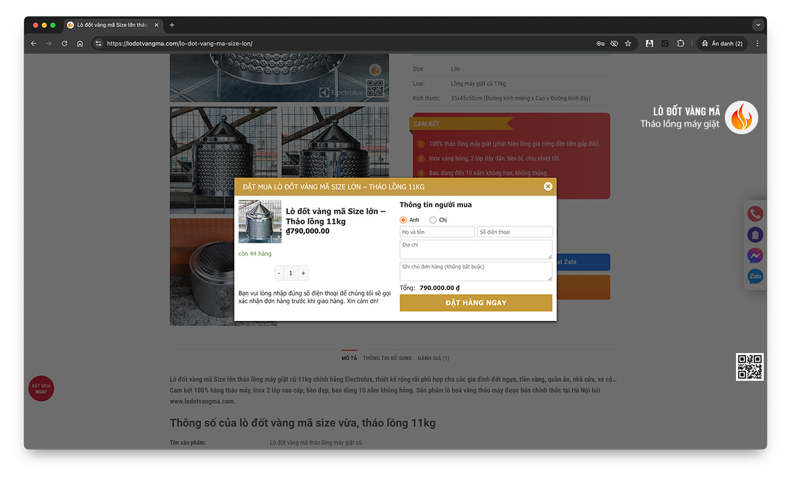The width and height of the screenshot is (791, 481).
Task: Open the tab search dropdown arrow
Action: [x=758, y=25]
